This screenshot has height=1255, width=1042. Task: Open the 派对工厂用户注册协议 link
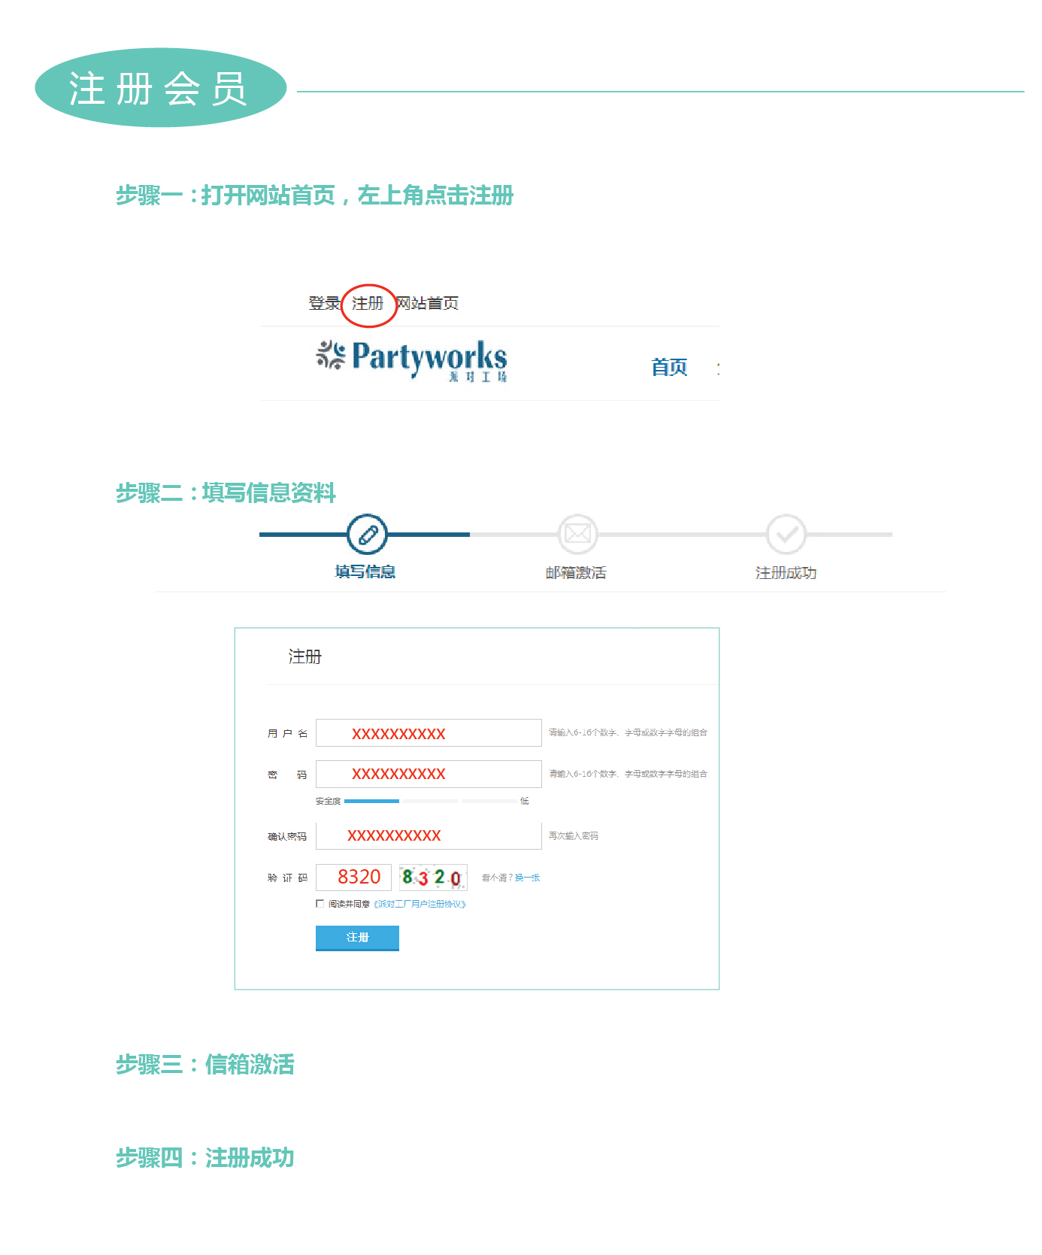coord(420,904)
